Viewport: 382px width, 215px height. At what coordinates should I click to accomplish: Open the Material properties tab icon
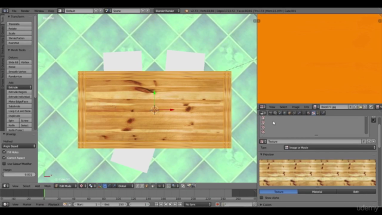coord(309,113)
